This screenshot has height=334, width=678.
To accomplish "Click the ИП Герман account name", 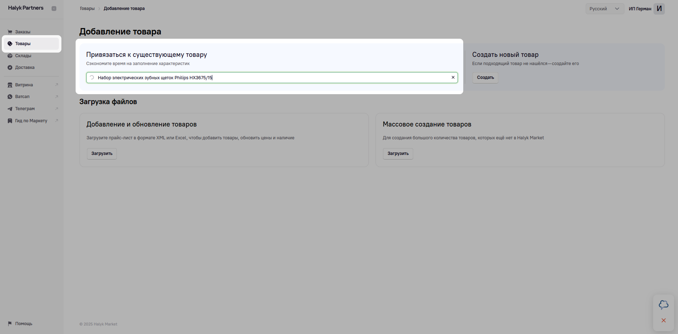I will tap(640, 9).
